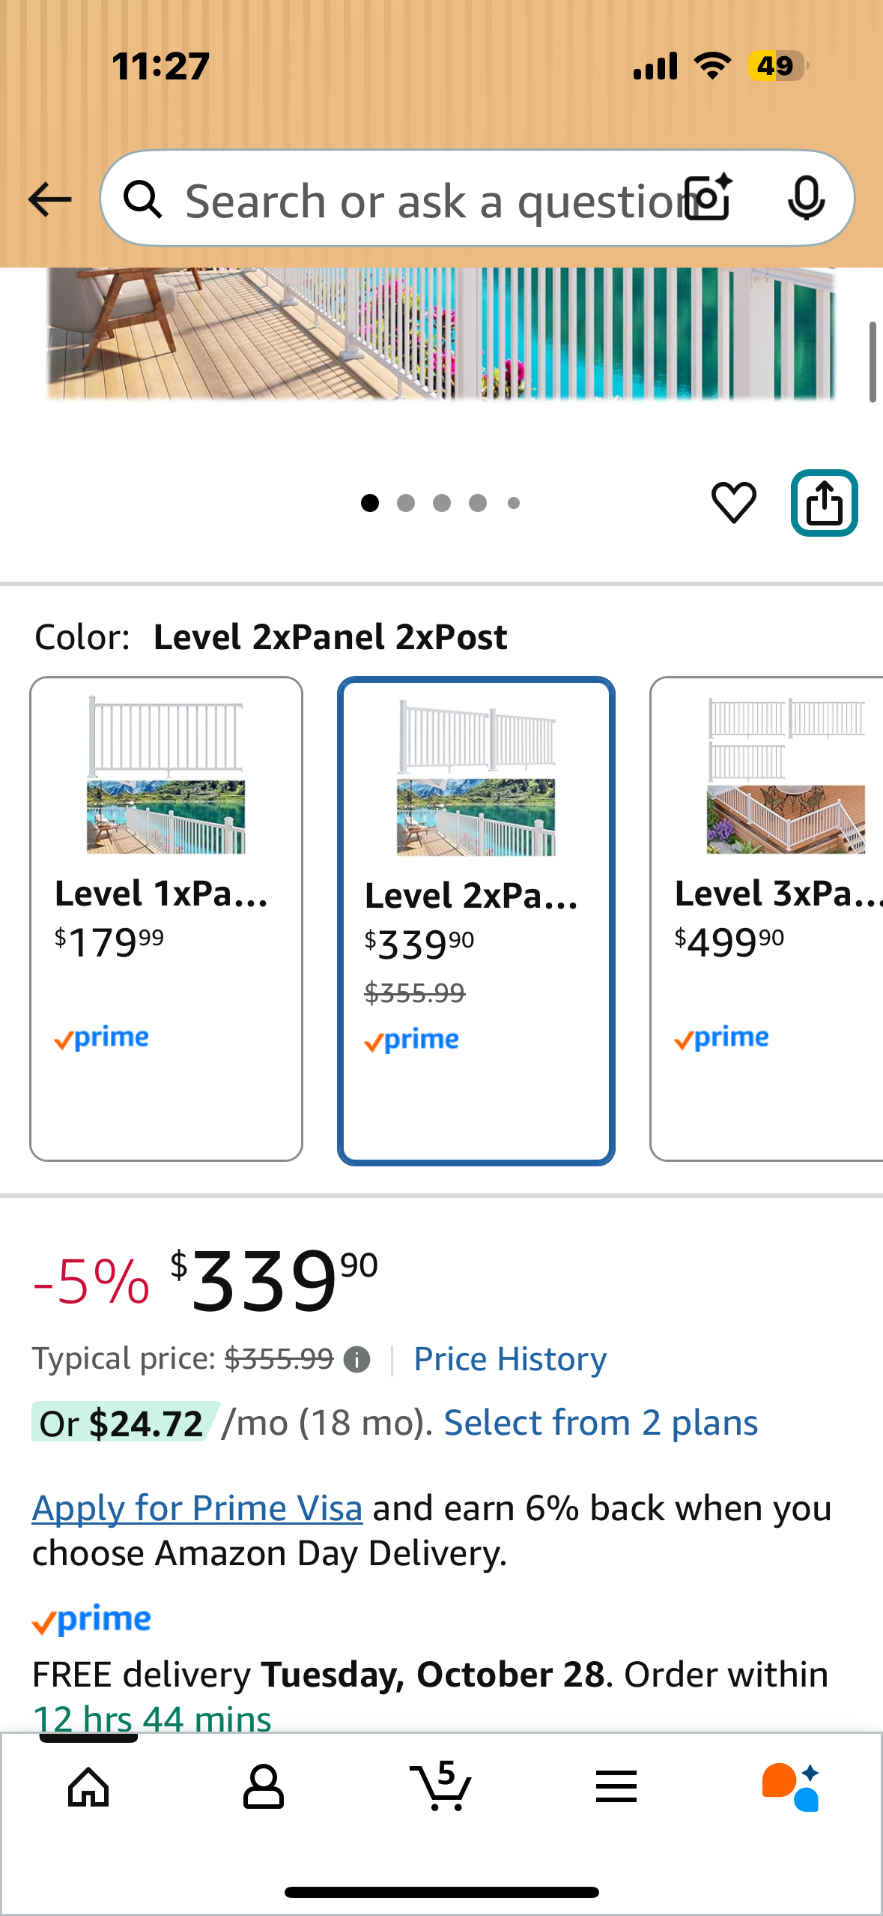
Task: Jump to the second image carousel dot
Action: pyautogui.click(x=406, y=503)
